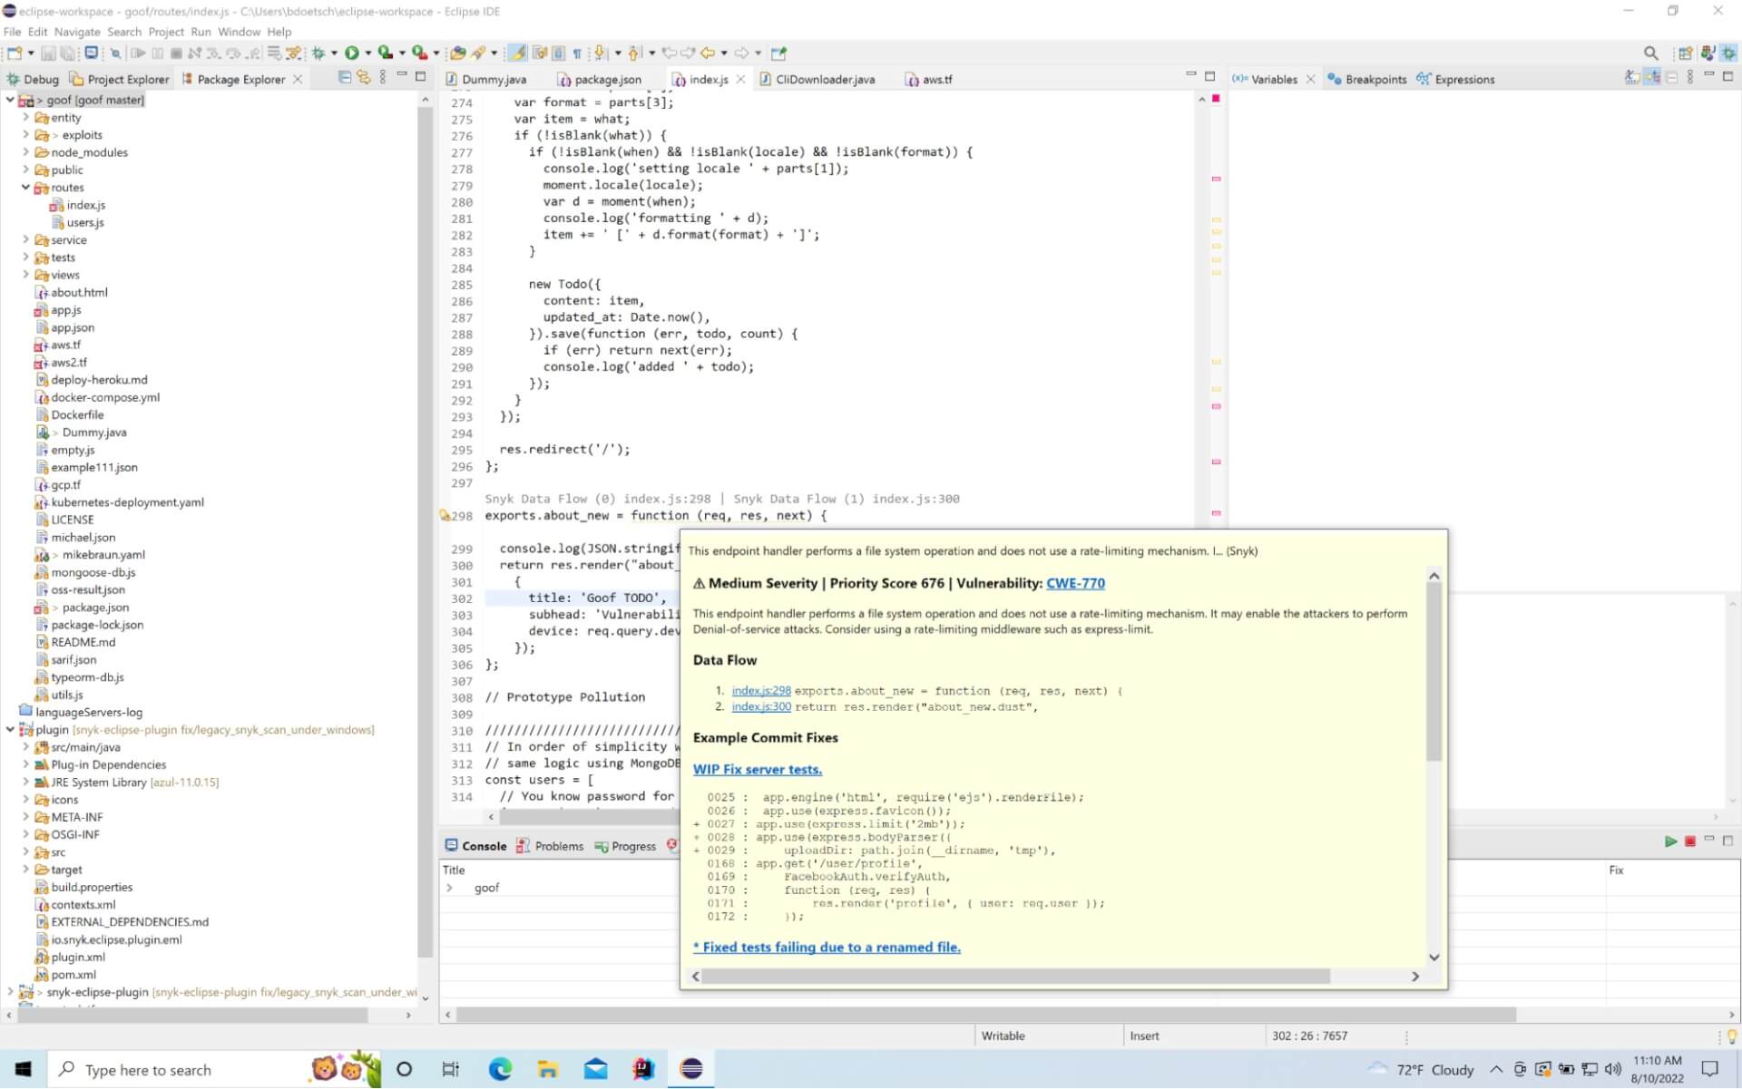Click the Next Annotation arrow icon
The width and height of the screenshot is (1742, 1089).
(600, 53)
